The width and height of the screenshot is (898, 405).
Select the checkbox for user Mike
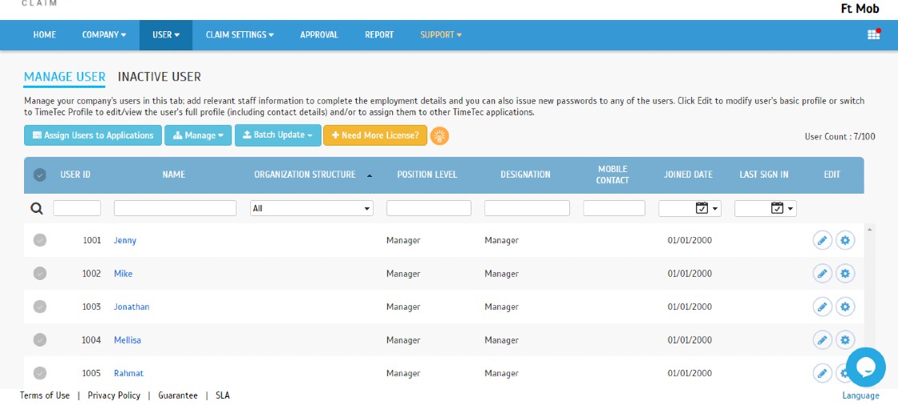point(39,274)
